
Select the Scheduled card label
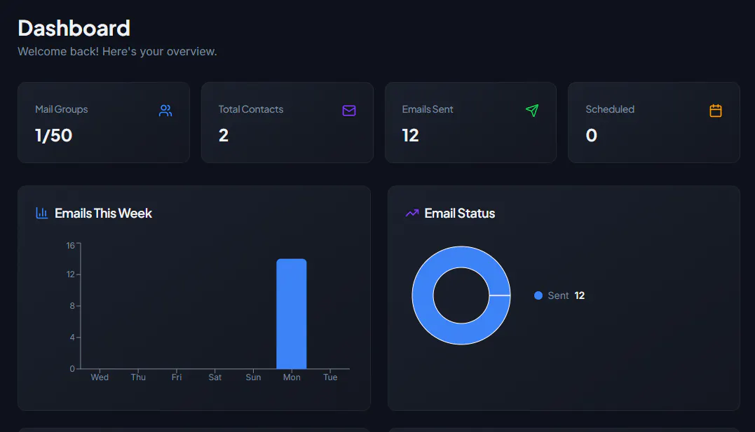(610, 109)
